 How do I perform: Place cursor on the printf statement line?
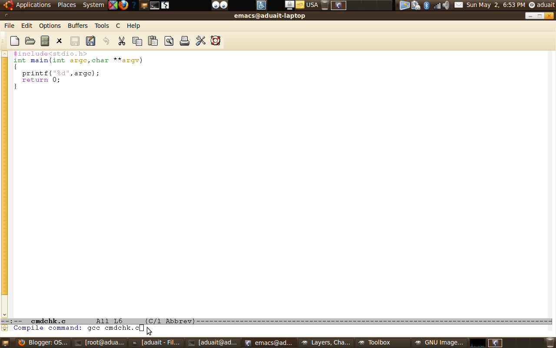pos(61,74)
